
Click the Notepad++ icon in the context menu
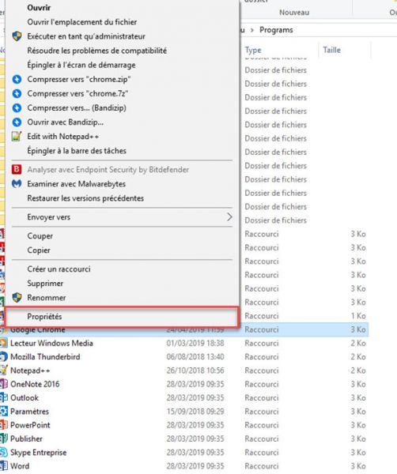click(x=17, y=137)
